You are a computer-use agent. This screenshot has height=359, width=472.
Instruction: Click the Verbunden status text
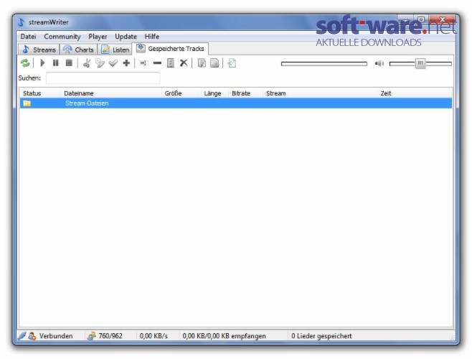pyautogui.click(x=56, y=336)
